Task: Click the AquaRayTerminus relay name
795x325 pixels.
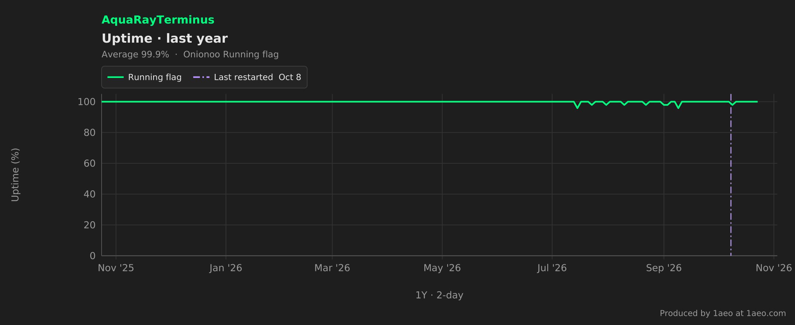Action: [158, 20]
